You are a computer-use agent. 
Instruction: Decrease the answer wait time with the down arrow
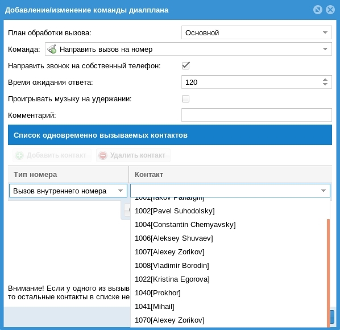pyautogui.click(x=325, y=84)
